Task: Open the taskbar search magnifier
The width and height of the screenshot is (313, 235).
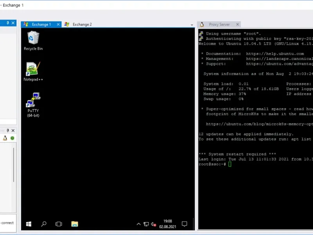Action: click(43, 224)
